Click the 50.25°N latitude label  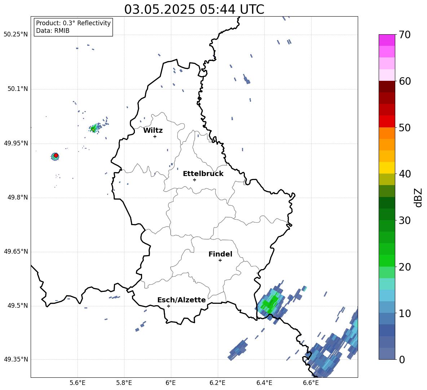coord(16,35)
